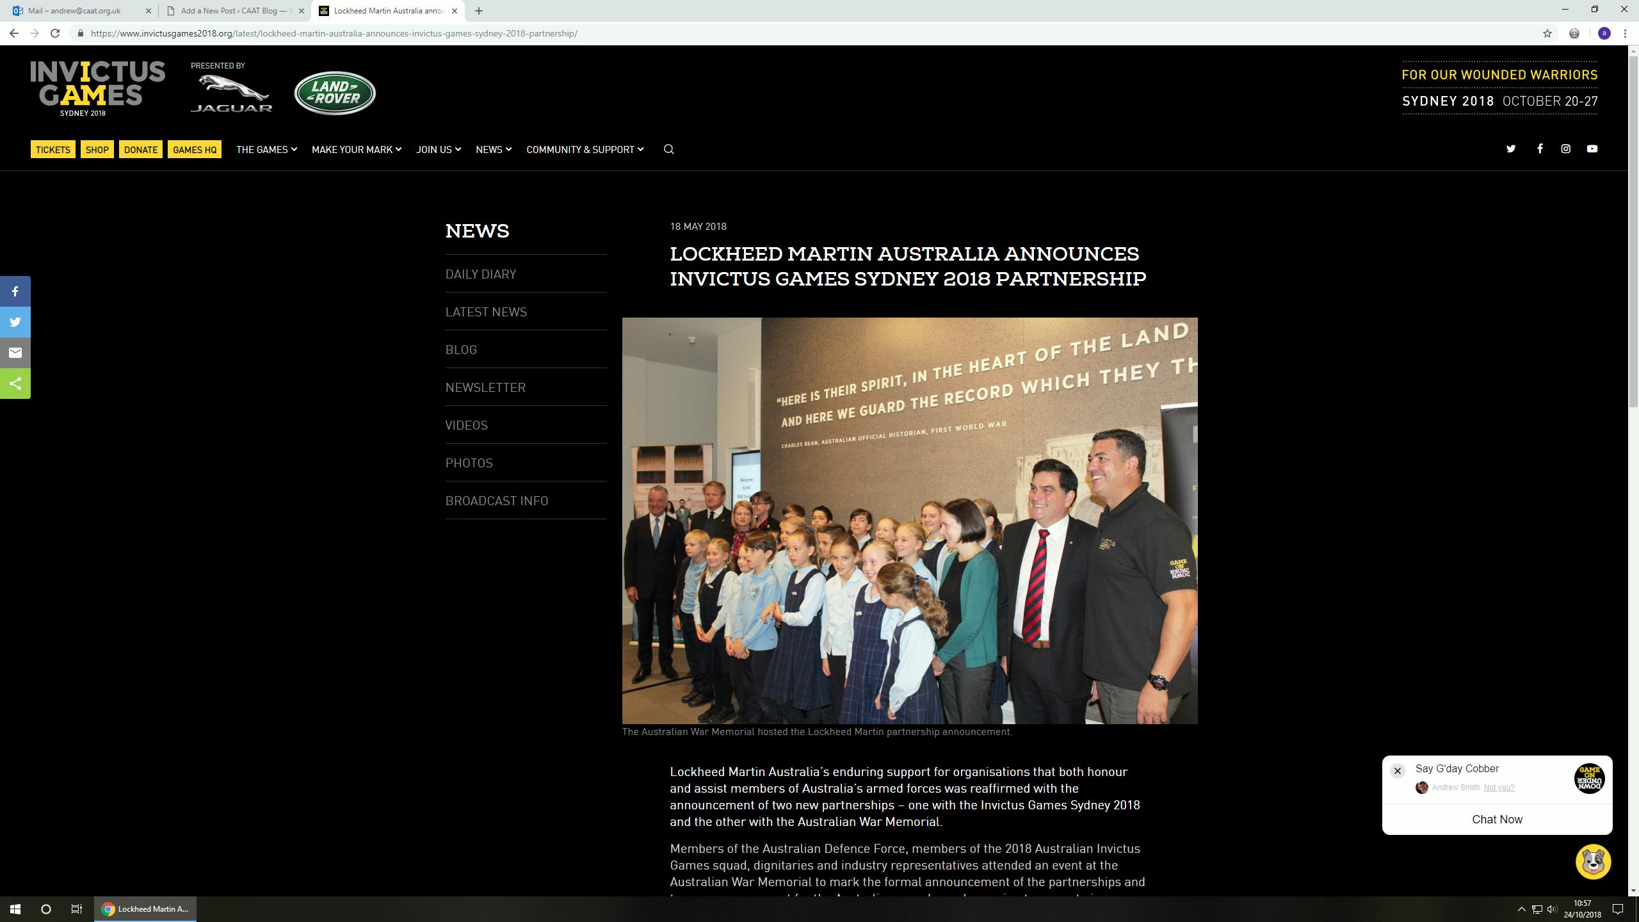Visit Invictus Games YouTube from header
The height and width of the screenshot is (922, 1639).
(x=1592, y=149)
